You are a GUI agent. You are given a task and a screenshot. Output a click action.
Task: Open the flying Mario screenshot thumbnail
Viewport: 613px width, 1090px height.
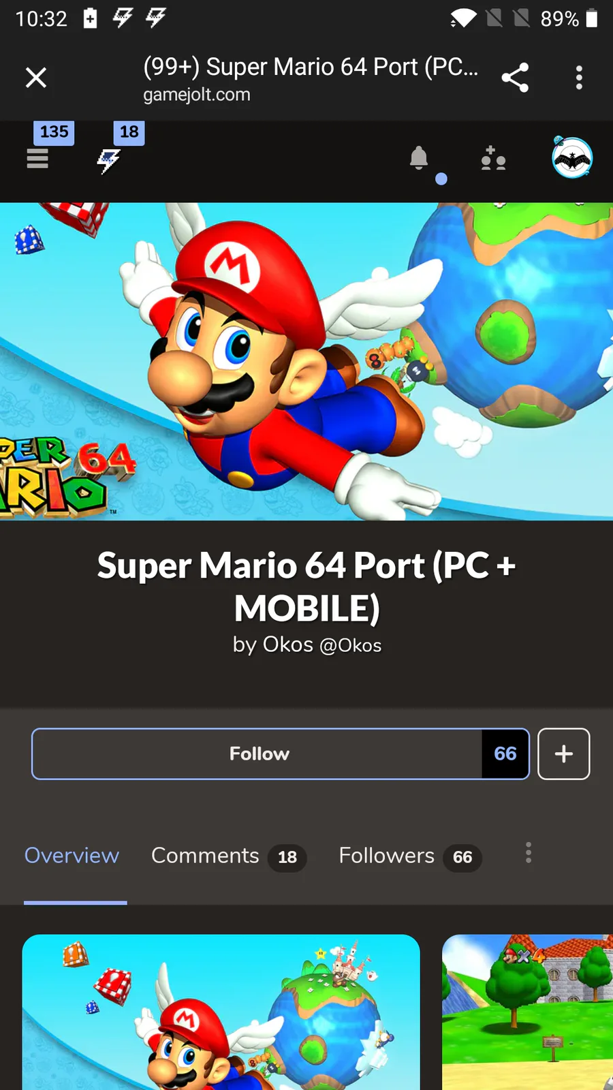point(221,1012)
